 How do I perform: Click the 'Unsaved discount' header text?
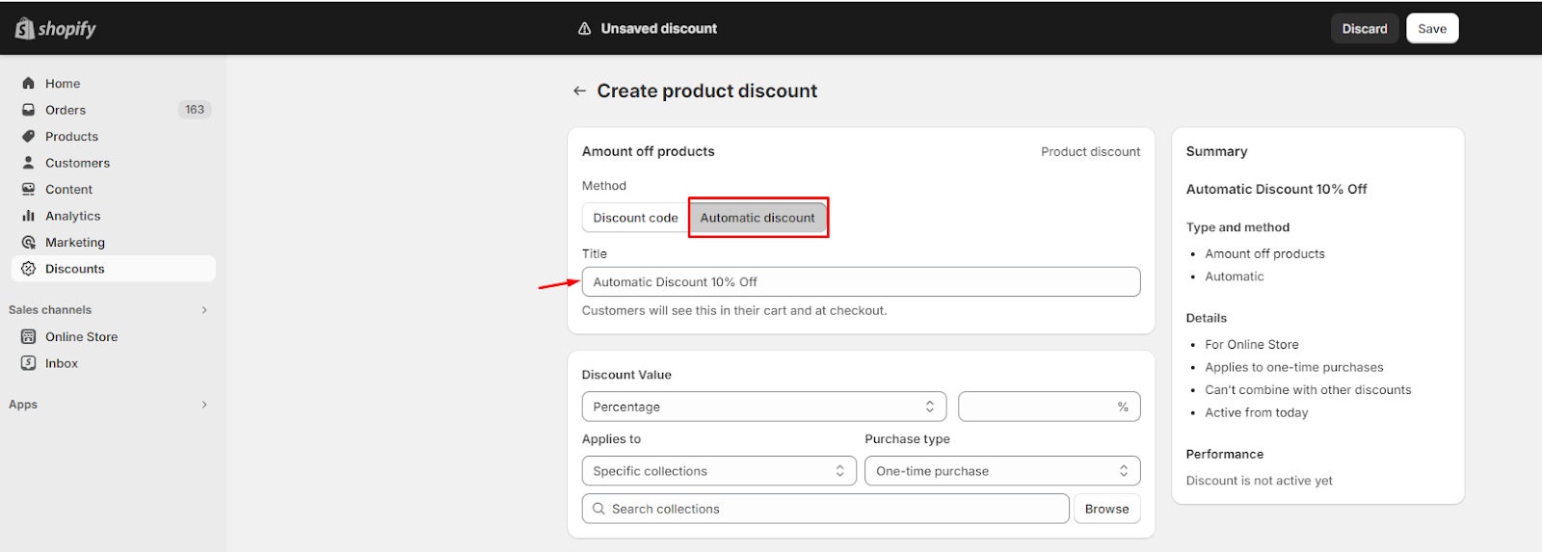(x=658, y=29)
